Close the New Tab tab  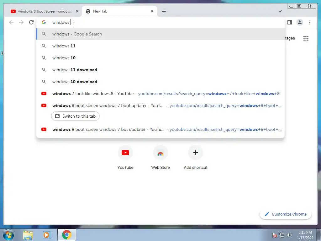coord(152,11)
